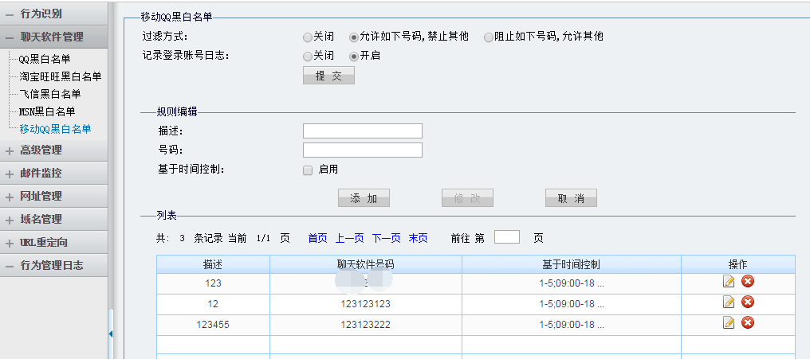The height and width of the screenshot is (359, 810).
Task: Click the 基于时间控制 column header
Action: pos(572,264)
